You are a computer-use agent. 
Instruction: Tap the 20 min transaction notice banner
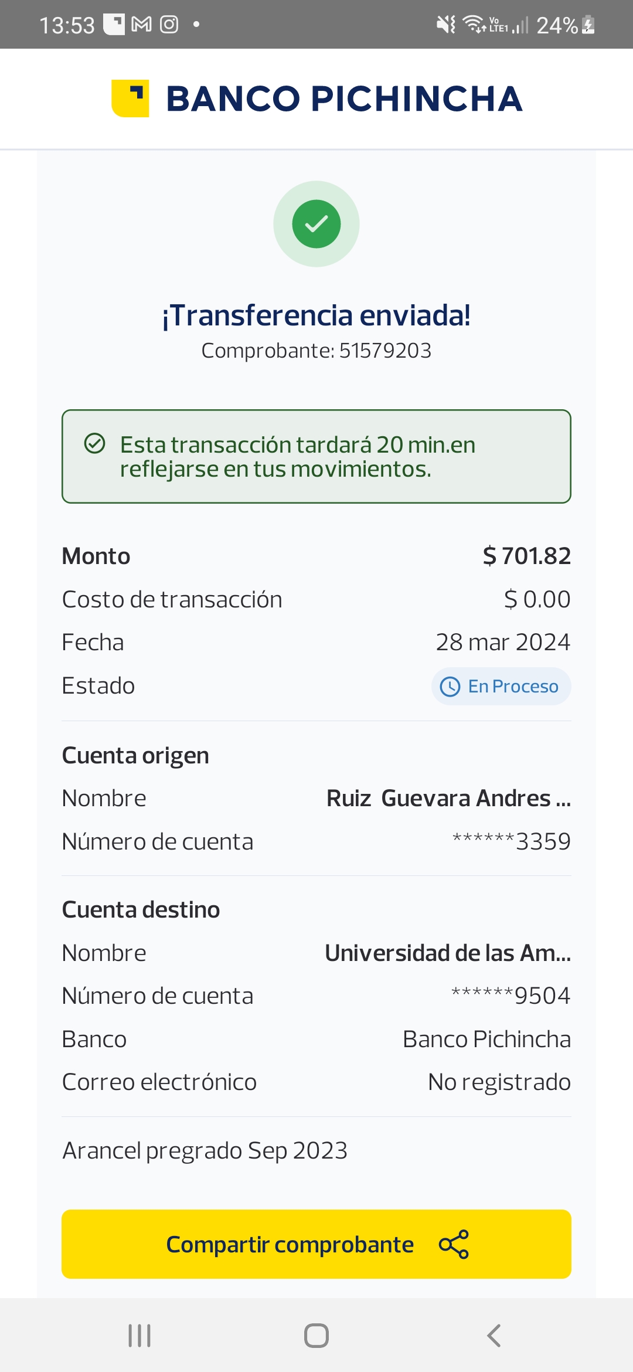coord(316,456)
